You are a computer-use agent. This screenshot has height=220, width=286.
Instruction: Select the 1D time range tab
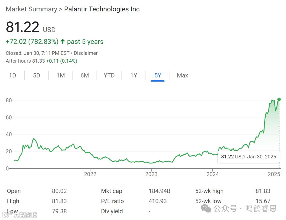12,76
